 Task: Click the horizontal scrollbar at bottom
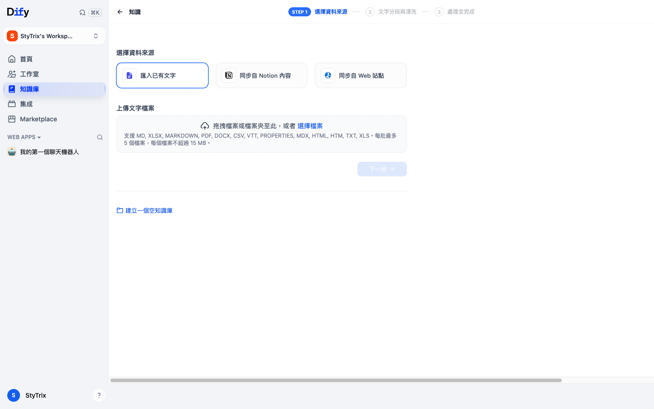coord(336,380)
